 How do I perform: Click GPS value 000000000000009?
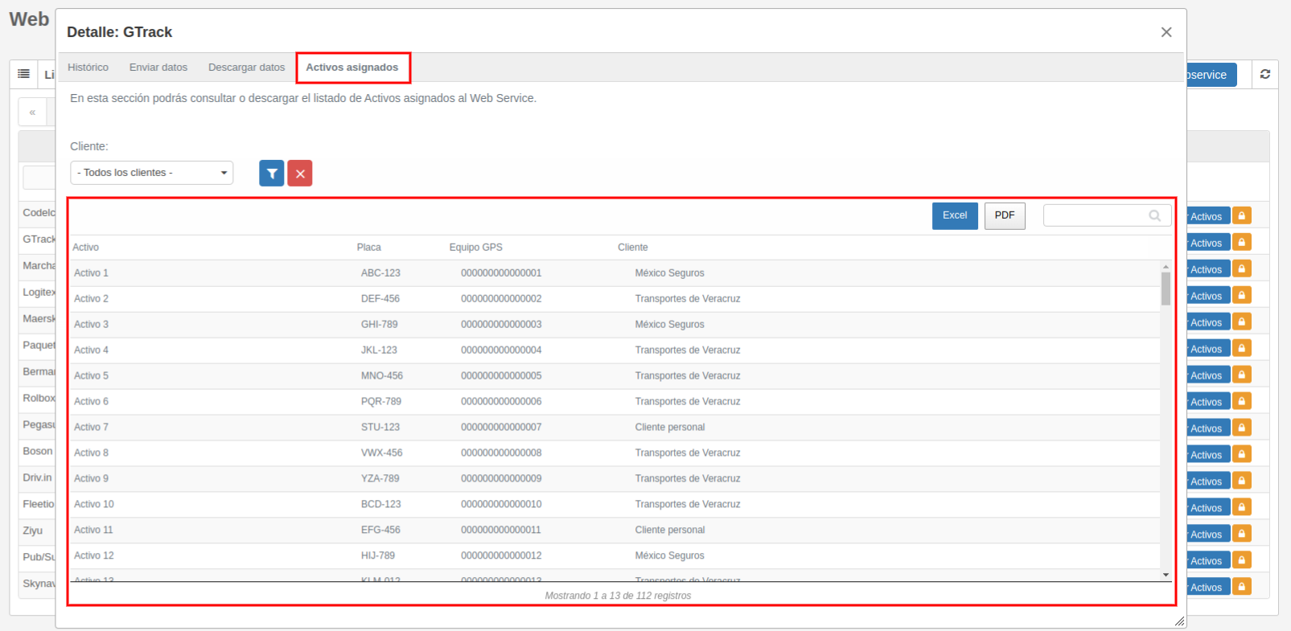coord(501,479)
